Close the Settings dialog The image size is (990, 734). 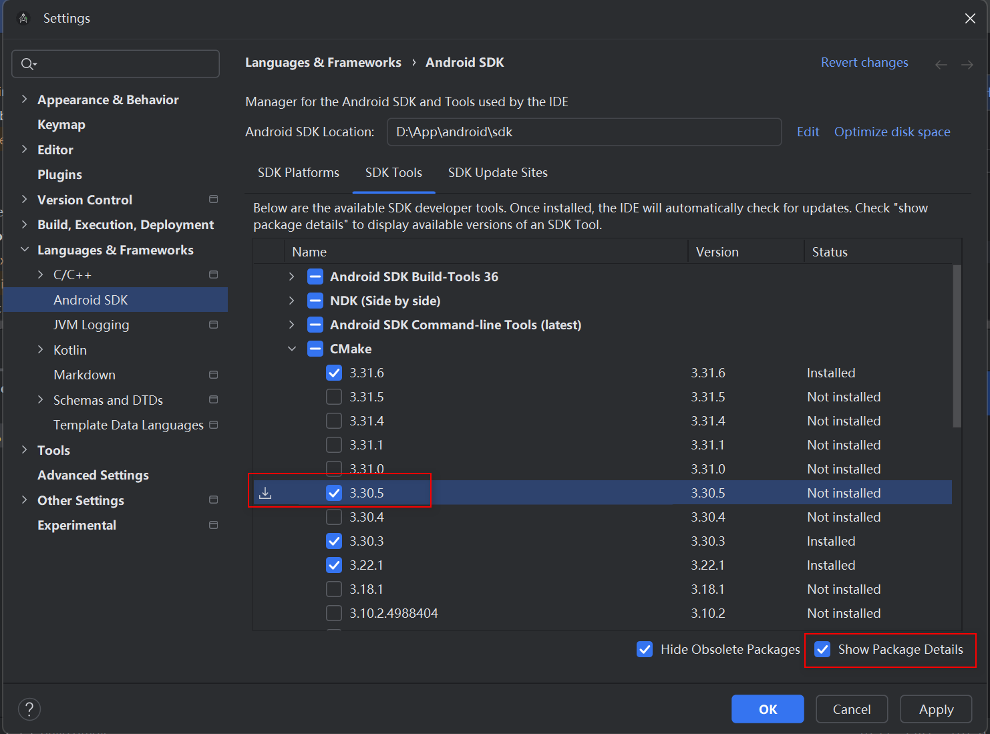(970, 19)
